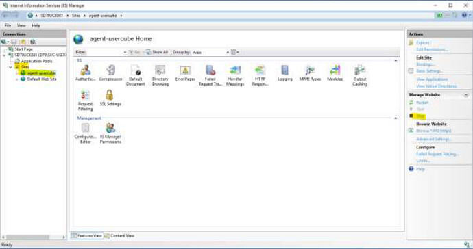Click the back navigation arrow

pos(5,16)
